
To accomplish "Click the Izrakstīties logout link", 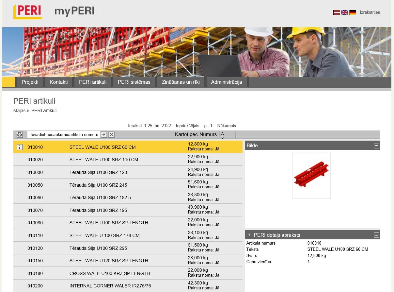I will 370,12.
